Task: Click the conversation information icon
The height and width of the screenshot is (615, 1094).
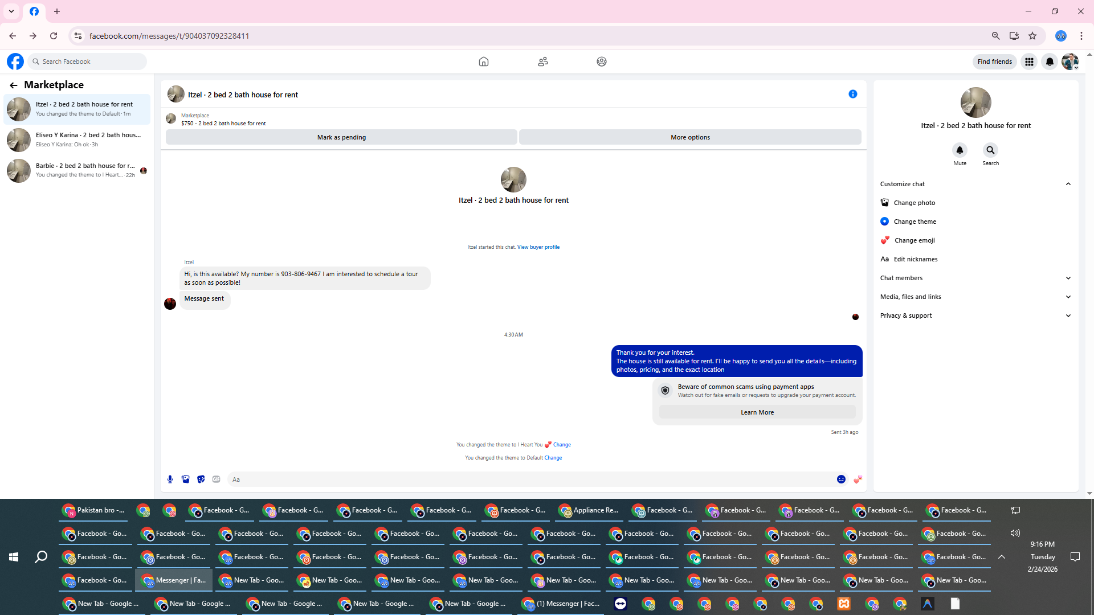Action: click(x=852, y=94)
